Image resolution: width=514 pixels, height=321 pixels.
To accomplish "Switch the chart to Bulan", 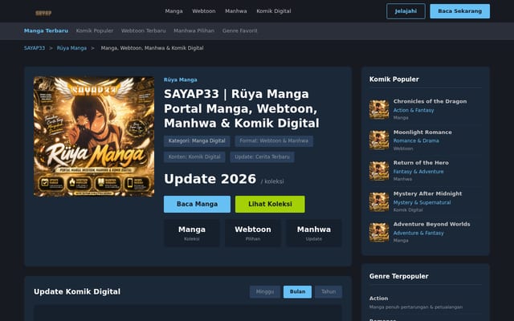I will pyautogui.click(x=298, y=292).
